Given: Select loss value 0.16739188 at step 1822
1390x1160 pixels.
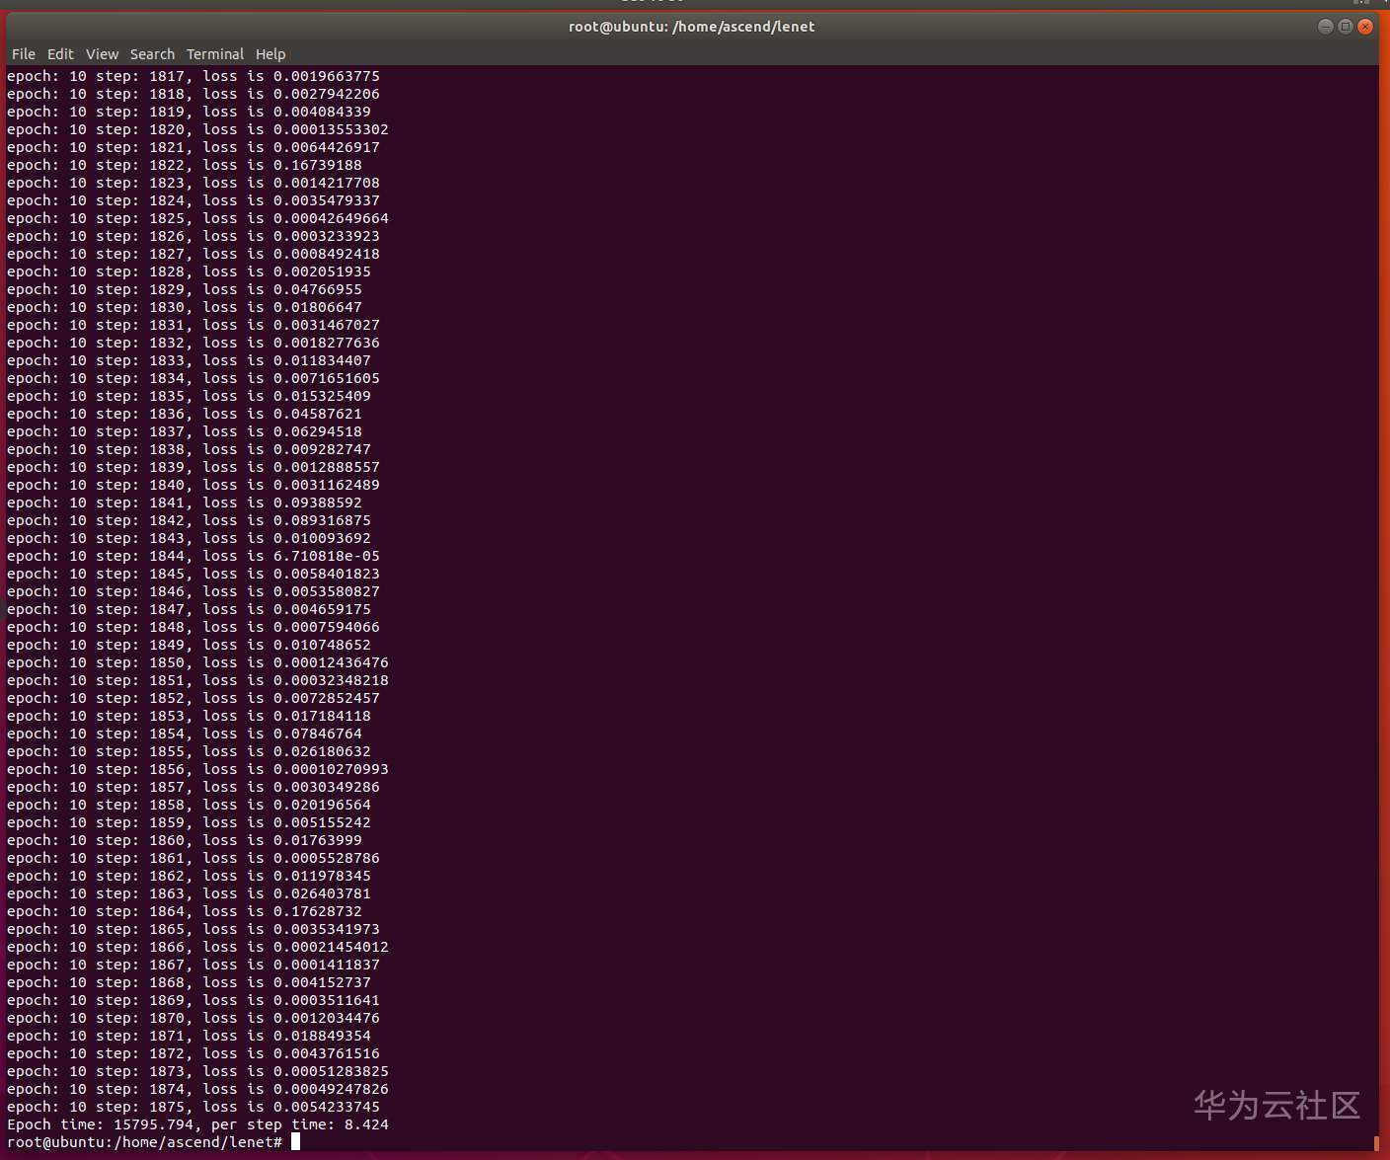Looking at the screenshot, I should [318, 165].
